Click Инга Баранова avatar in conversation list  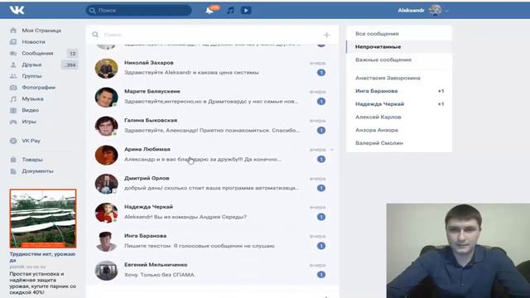(107, 242)
